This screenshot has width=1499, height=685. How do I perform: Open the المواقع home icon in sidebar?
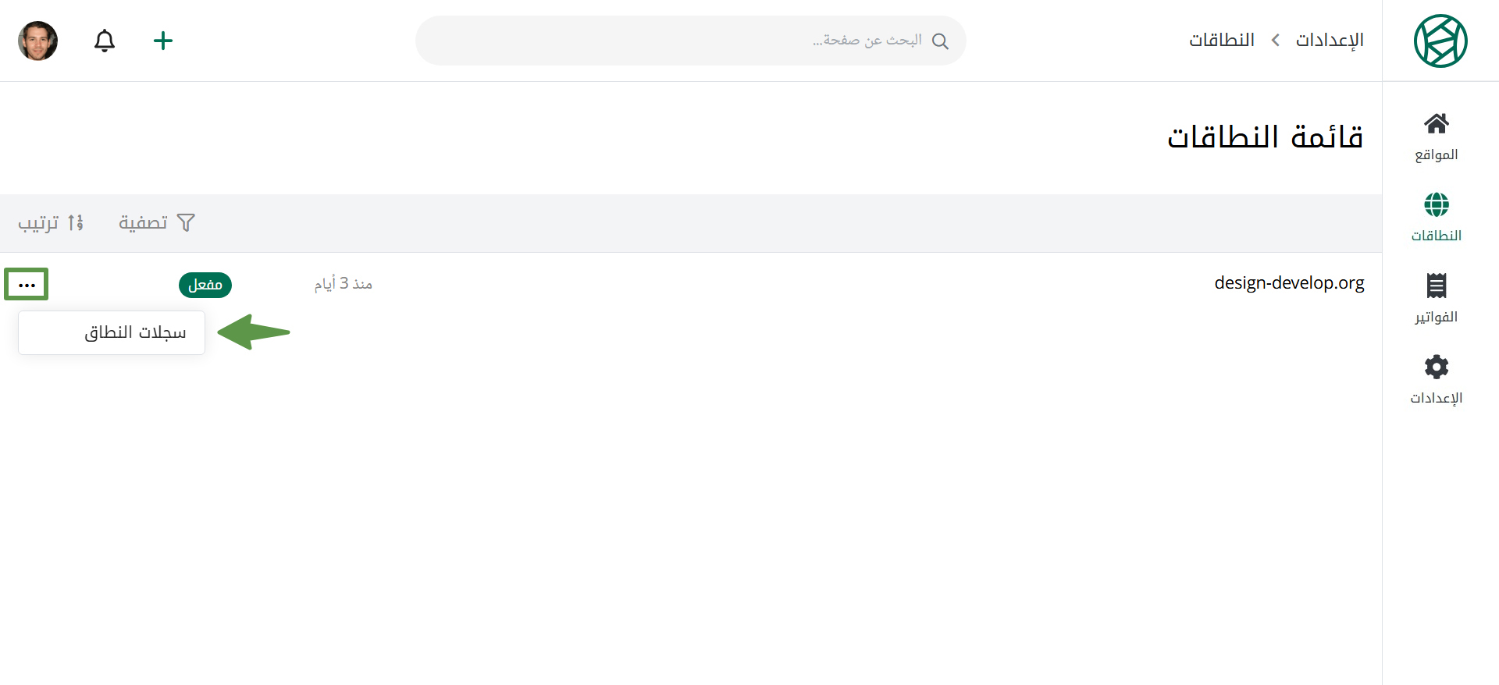coord(1437,123)
